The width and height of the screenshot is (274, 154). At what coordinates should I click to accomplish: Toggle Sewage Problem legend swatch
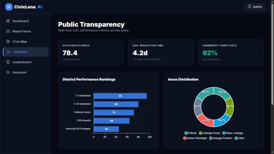[211, 138]
